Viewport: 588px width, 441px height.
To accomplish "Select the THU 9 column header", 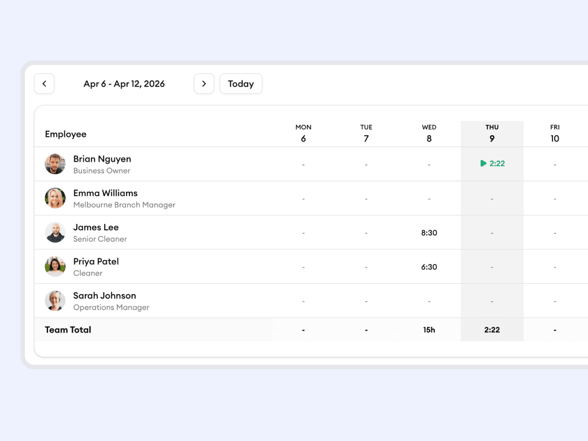I will [x=492, y=133].
